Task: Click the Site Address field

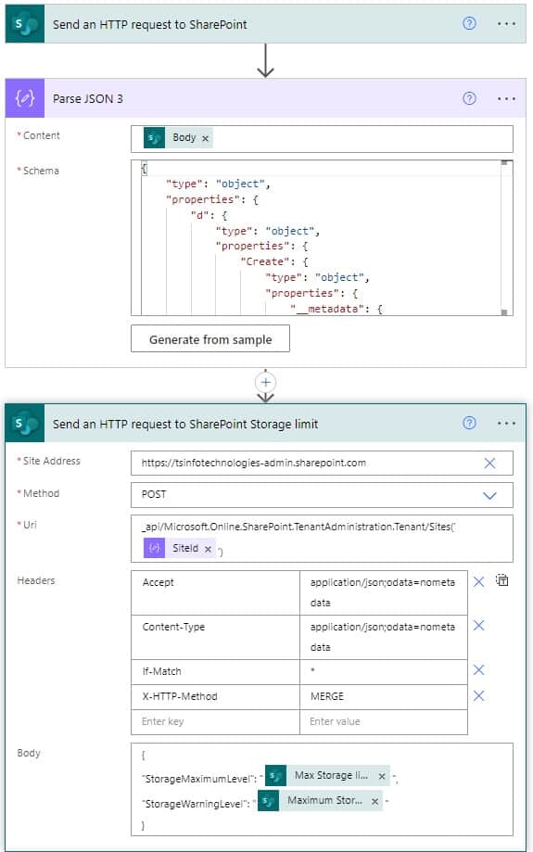Action: (x=322, y=463)
